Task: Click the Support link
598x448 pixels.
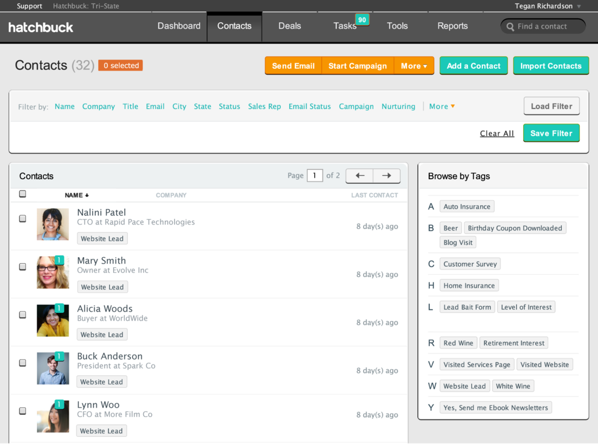Action: 29,6
